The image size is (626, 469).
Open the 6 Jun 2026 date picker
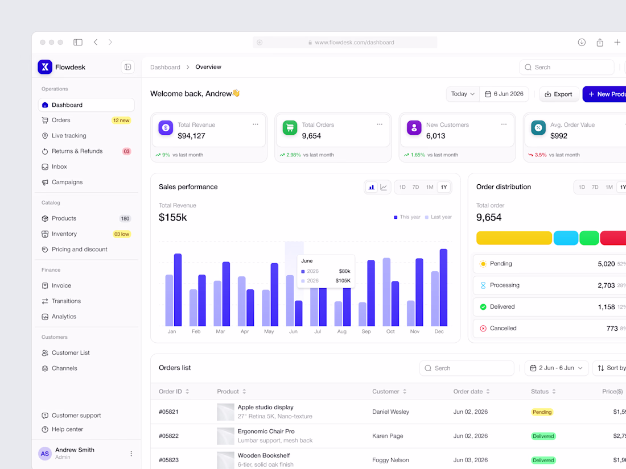504,94
